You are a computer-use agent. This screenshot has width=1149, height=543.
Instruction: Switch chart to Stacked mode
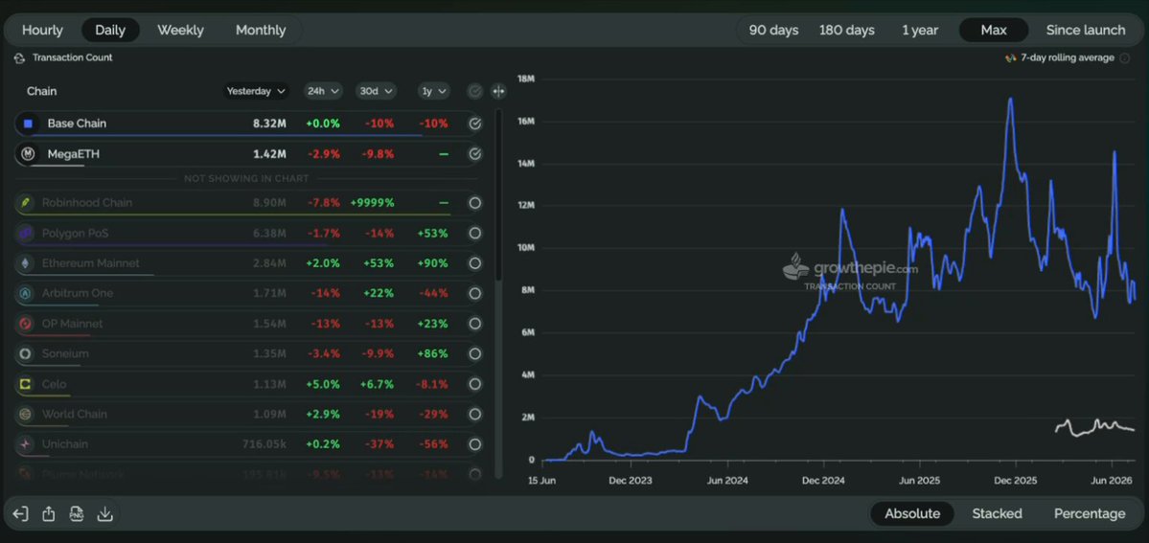coord(997,513)
